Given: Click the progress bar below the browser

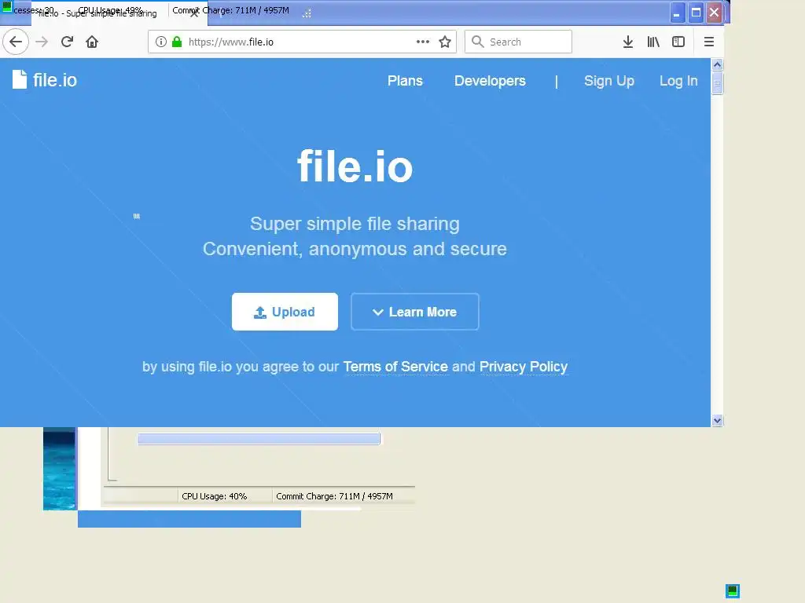Looking at the screenshot, I should 259,438.
